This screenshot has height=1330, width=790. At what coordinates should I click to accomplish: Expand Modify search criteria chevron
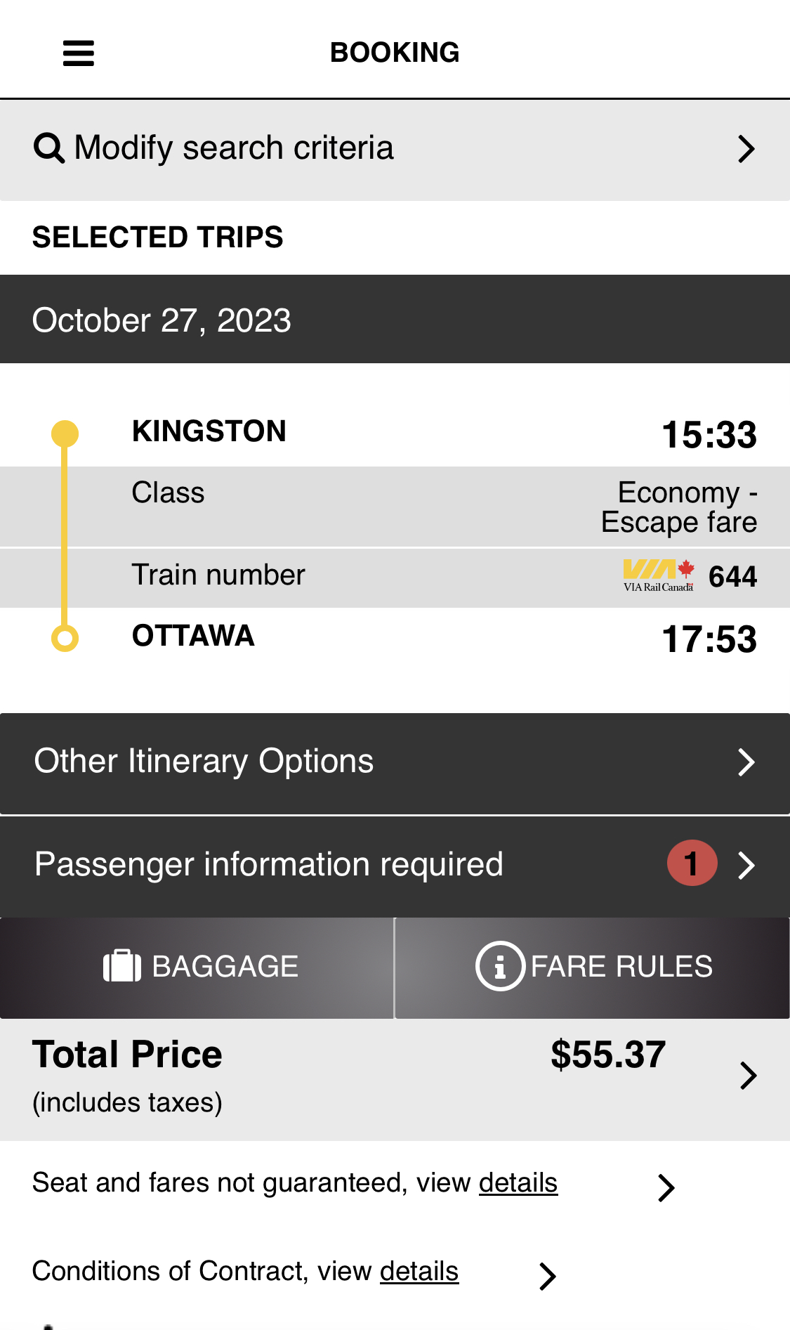click(x=746, y=149)
